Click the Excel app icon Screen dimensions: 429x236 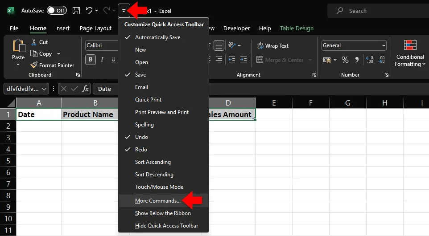(11, 11)
